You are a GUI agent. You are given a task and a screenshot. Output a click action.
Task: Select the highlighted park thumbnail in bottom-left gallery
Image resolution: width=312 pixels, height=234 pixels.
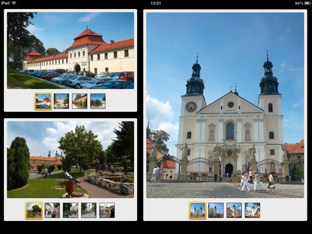(x=34, y=211)
